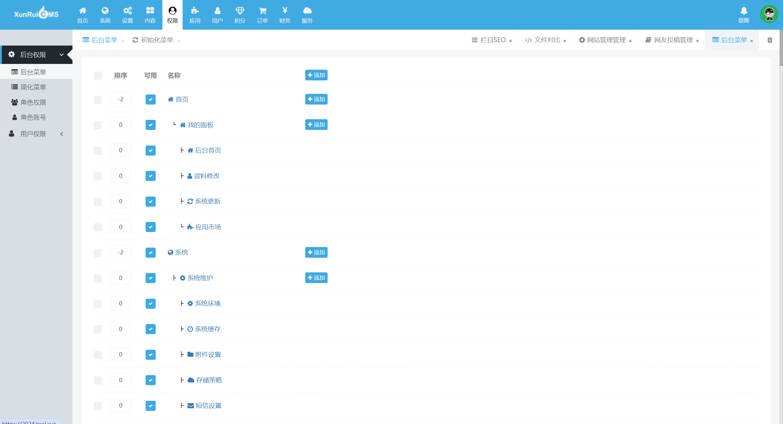Click the puzzle icon of 应用市场 row
This screenshot has width=783, height=424.
tap(190, 227)
